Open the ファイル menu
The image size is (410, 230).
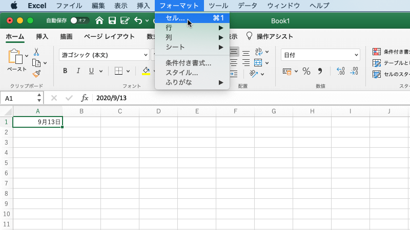69,6
